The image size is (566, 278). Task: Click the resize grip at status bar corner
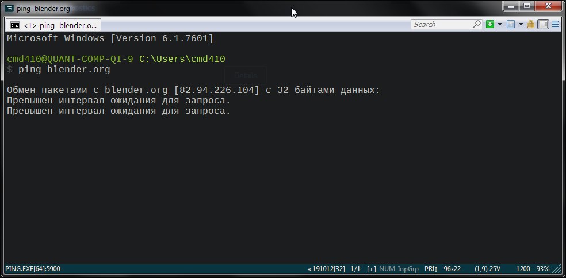coord(558,269)
